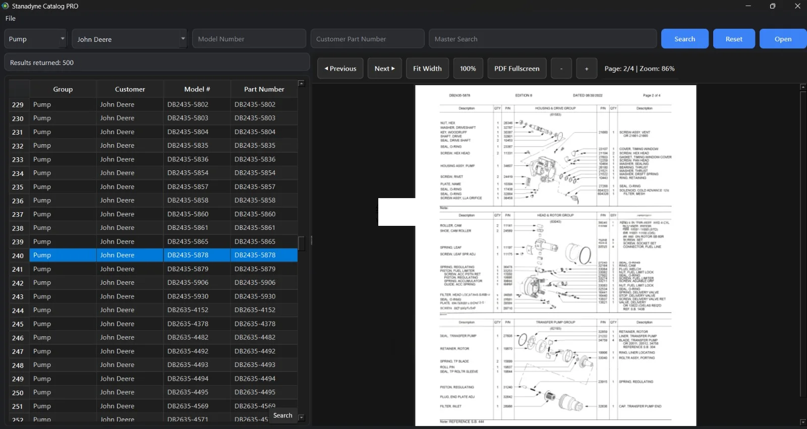
Task: Zoom out with minus button
Action: pos(561,69)
